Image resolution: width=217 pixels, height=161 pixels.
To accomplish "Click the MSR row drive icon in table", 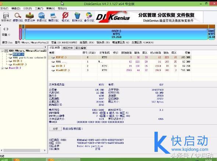I will (53, 62).
